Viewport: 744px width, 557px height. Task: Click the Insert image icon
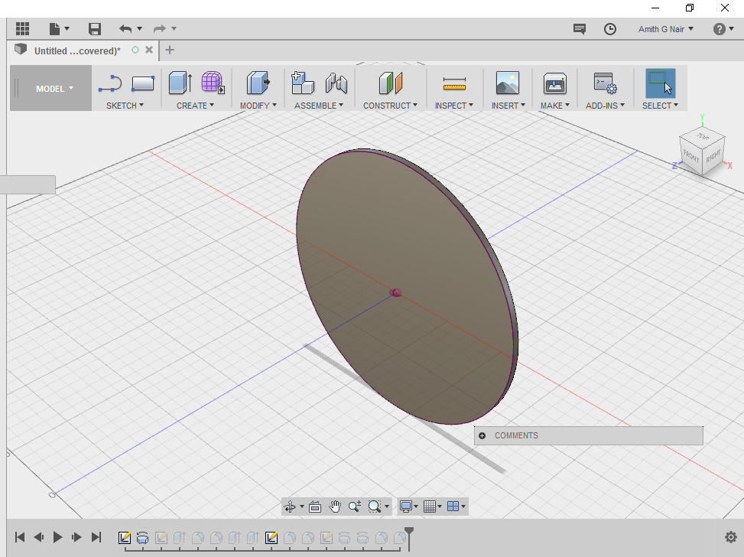(x=508, y=83)
